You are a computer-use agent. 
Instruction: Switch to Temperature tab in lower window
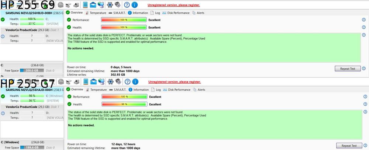[x=96, y=90]
